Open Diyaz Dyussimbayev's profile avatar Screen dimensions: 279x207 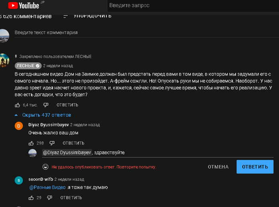point(19,126)
